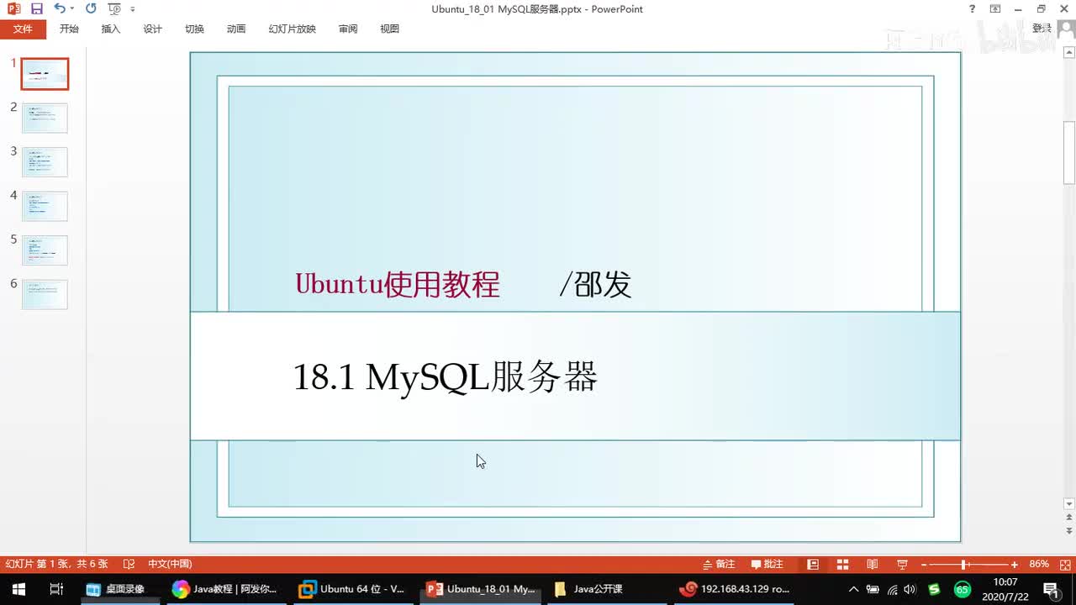
Task: Click the vertical scrollbar thumb of the slide editing pane
Action: point(1069,152)
